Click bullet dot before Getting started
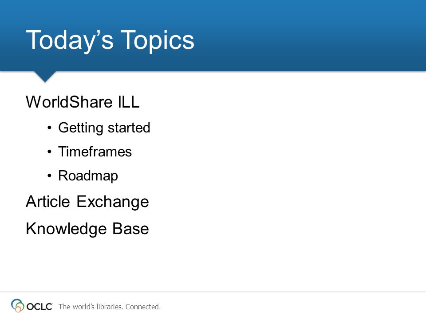 click(49, 128)
